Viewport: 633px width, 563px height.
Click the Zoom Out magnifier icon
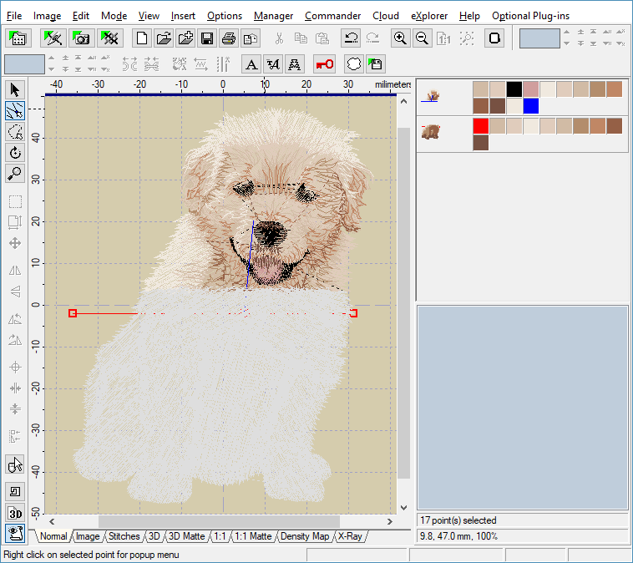(423, 38)
